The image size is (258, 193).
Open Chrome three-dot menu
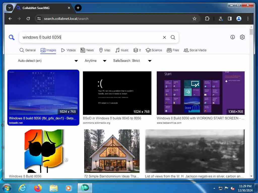click(x=248, y=19)
